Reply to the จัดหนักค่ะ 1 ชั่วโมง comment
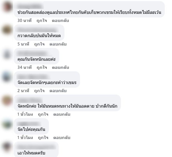The height and width of the screenshot is (157, 172). [62, 114]
